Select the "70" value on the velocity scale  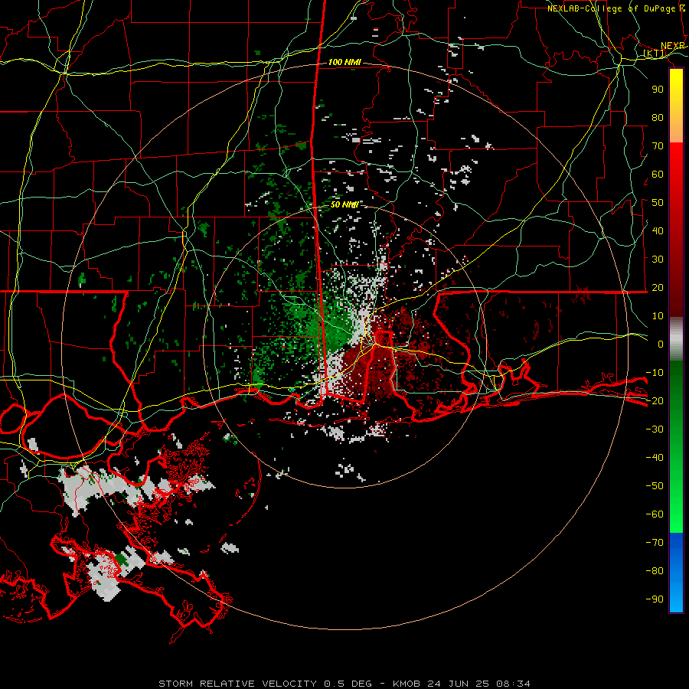[658, 146]
